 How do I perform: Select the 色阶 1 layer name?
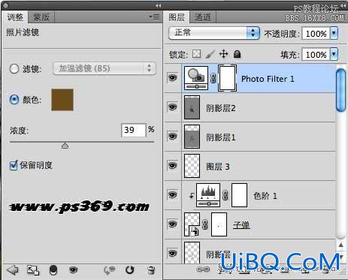[265, 196]
